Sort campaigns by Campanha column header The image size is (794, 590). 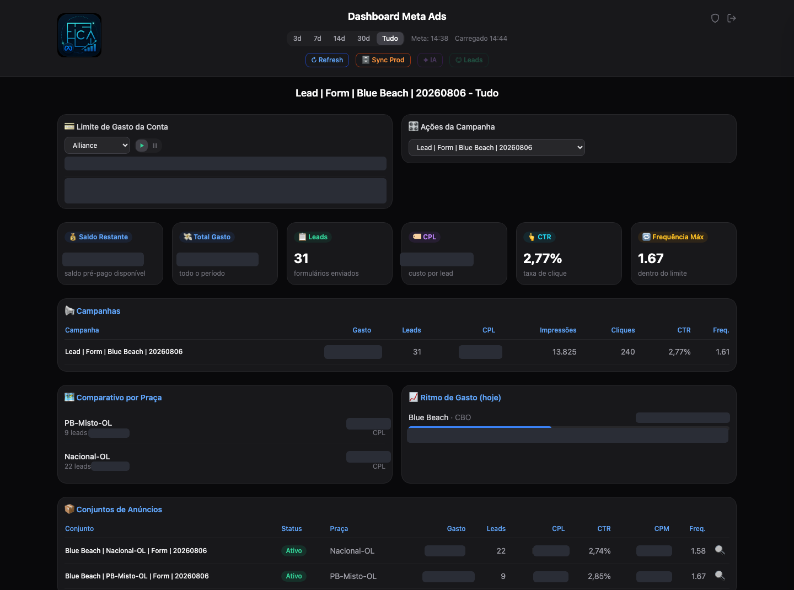82,330
